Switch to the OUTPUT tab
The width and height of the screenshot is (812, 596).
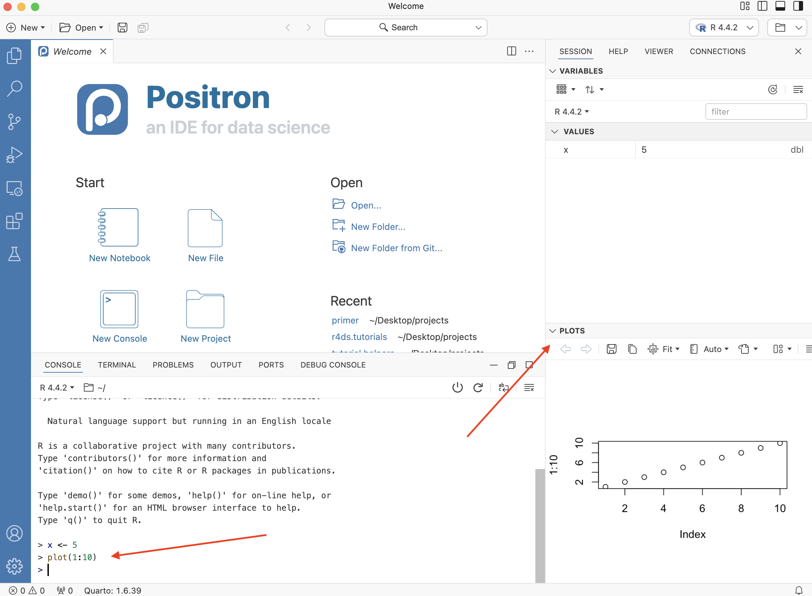click(x=226, y=365)
